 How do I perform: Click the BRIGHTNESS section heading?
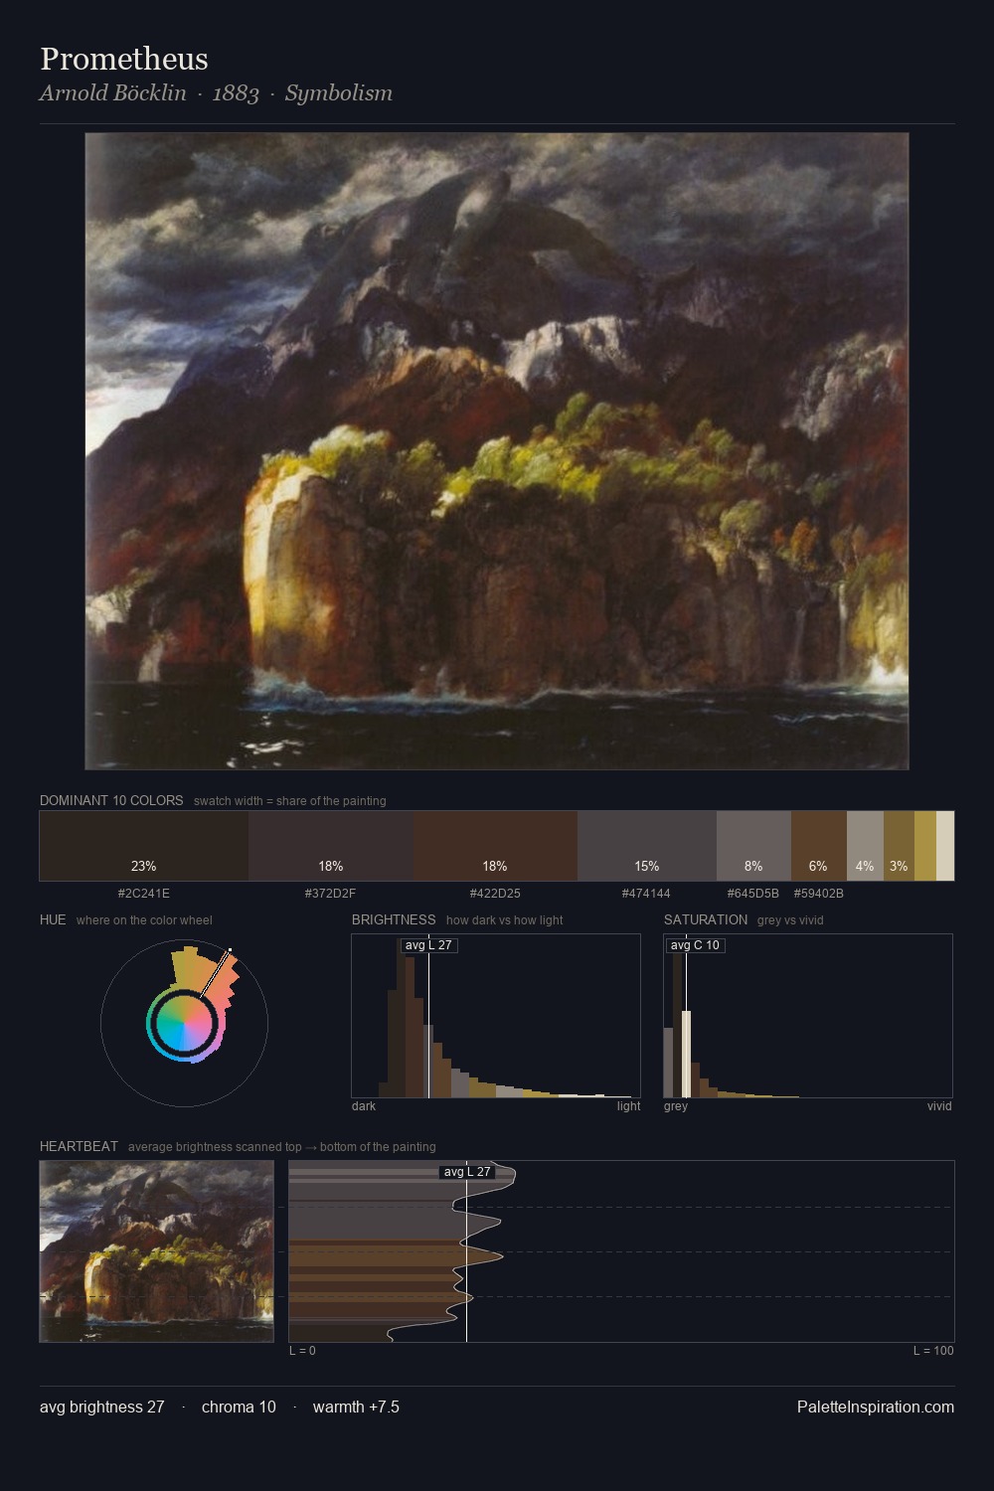pyautogui.click(x=394, y=919)
